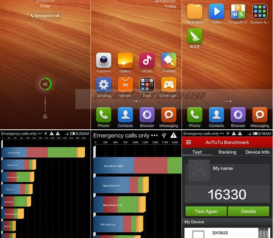The height and width of the screenshot is (238, 273).
Task: Tap Contacts in middle screen dock
Action: point(125,115)
